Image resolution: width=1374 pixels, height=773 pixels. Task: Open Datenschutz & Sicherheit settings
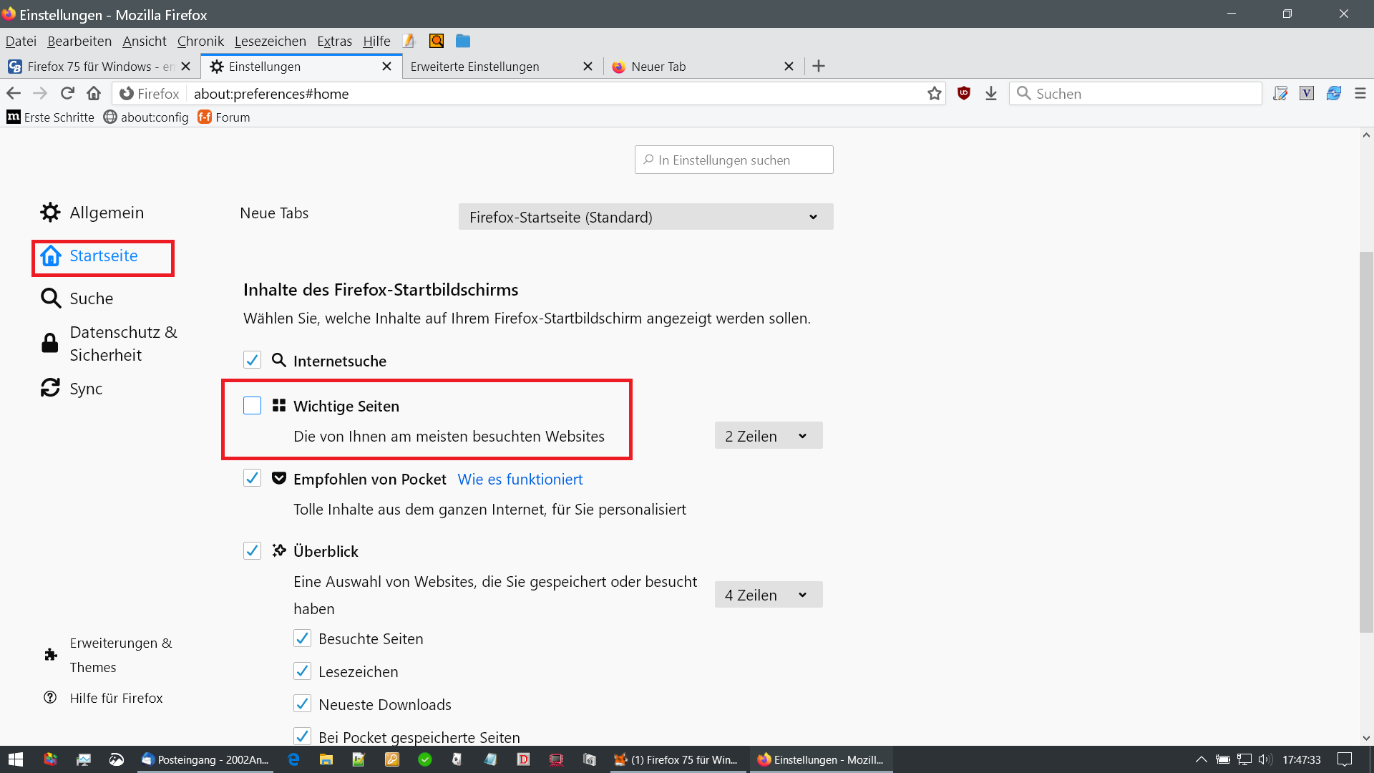109,344
